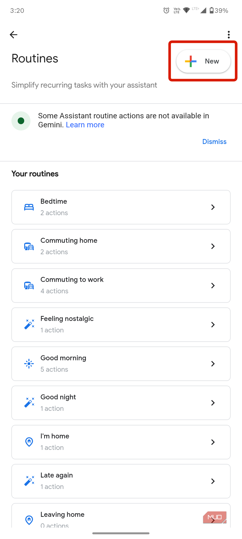This screenshot has height=539, width=242.
Task: Select the I'm home location pin icon
Action: coord(29,442)
